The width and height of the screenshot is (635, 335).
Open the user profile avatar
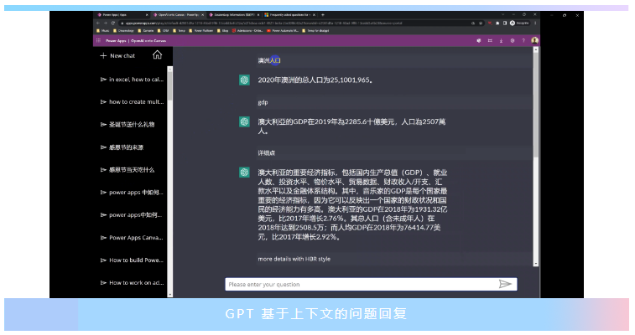[534, 40]
